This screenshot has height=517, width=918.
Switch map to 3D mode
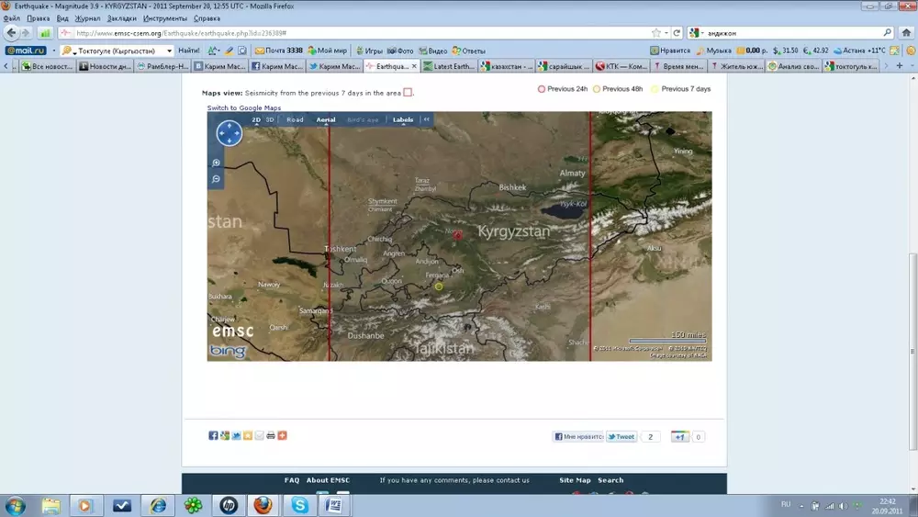tap(271, 119)
